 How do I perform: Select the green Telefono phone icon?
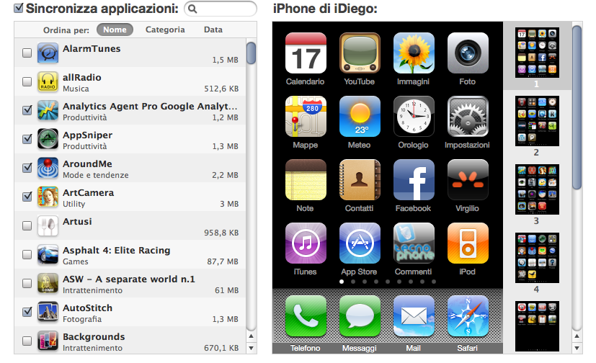pos(306,316)
